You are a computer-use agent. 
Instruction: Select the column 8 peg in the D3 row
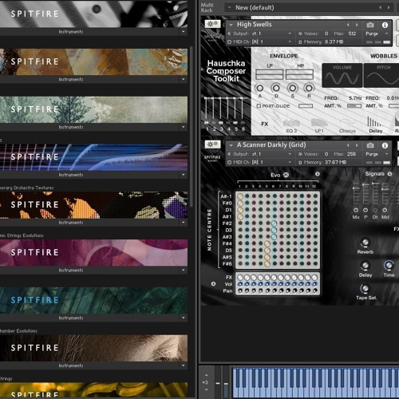point(288,230)
